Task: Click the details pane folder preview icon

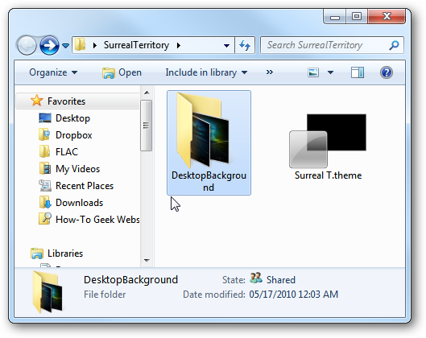Action: 48,293
